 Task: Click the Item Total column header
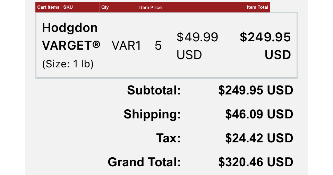257,7
